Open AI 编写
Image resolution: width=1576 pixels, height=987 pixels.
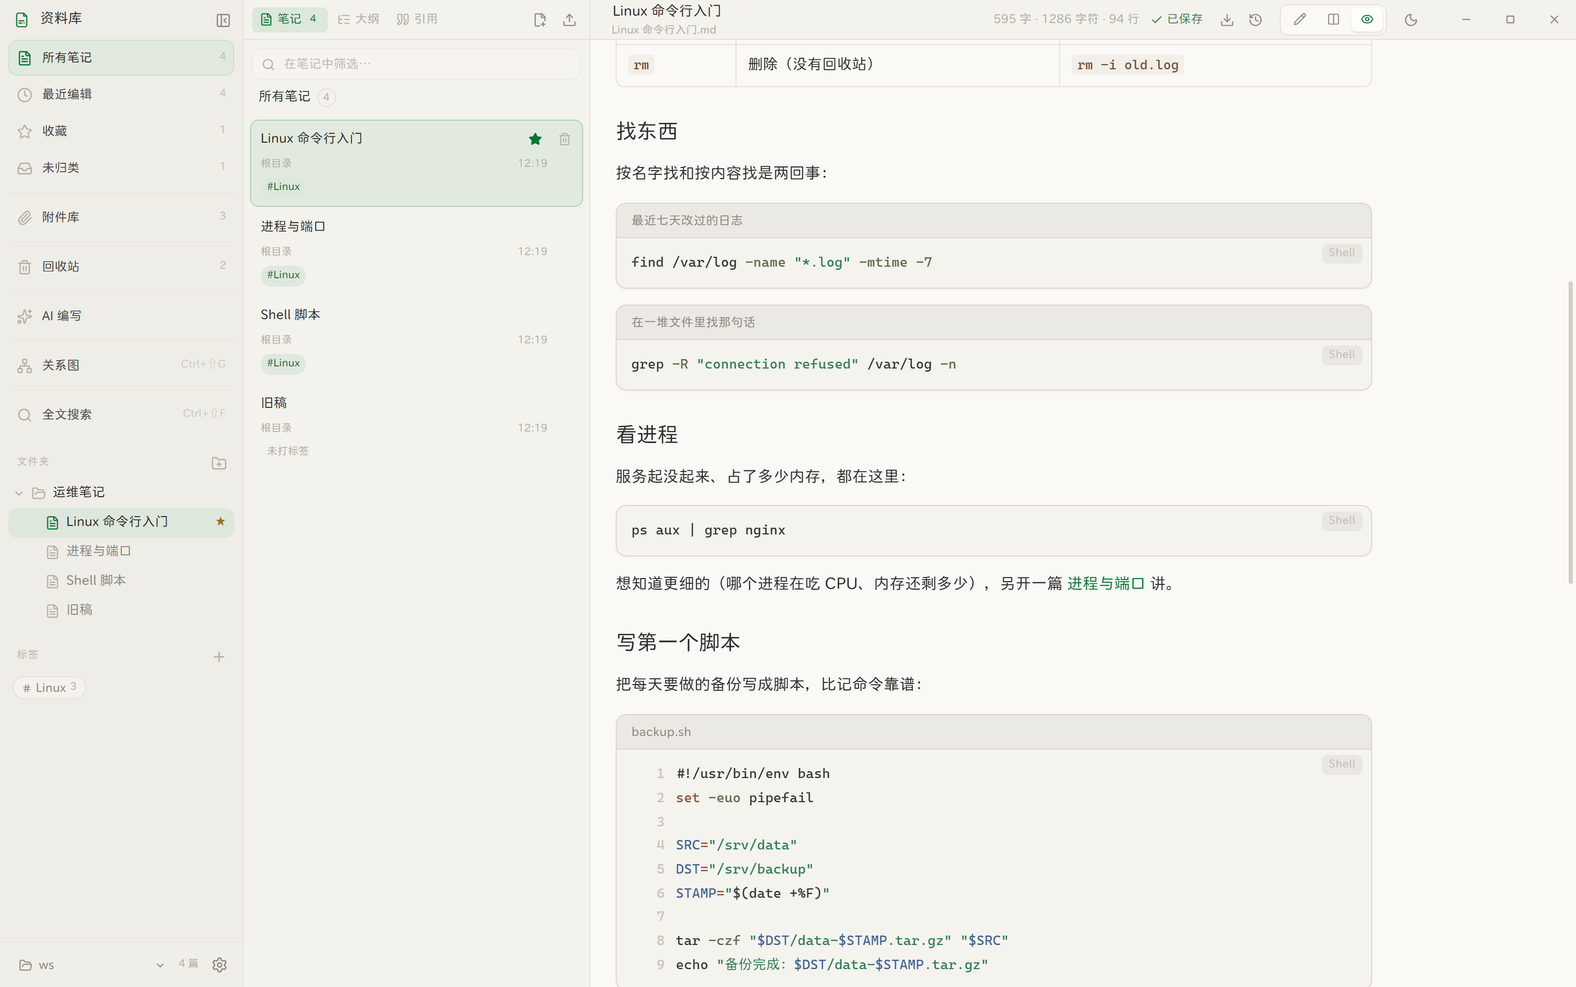point(121,316)
